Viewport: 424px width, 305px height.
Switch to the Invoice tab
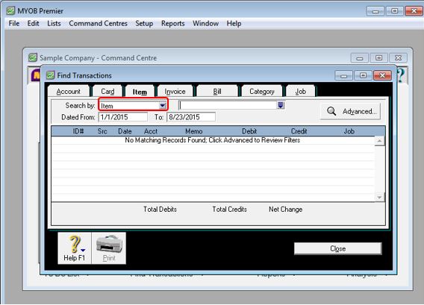pos(175,92)
